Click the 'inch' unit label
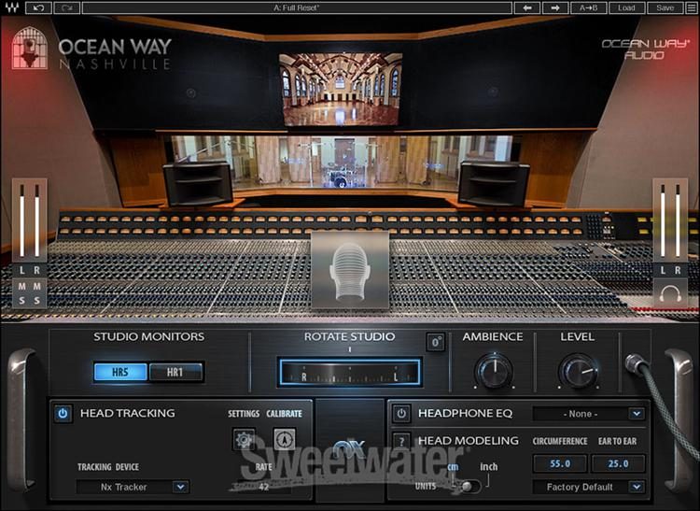 point(489,467)
